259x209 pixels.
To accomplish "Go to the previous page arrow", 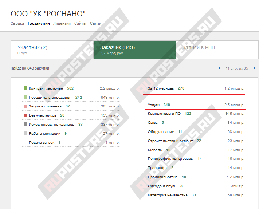I will 220,68.
